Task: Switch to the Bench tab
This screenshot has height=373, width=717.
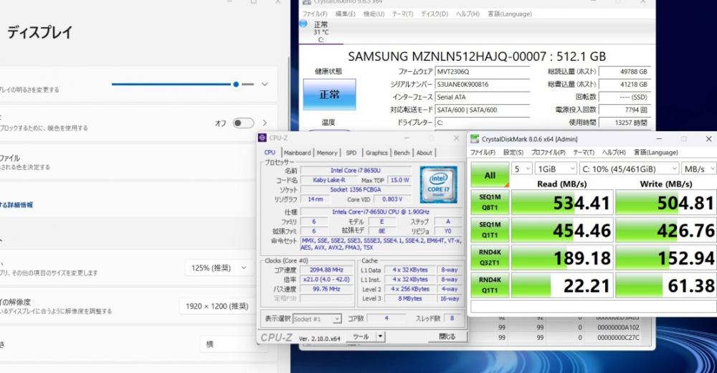Action: click(x=402, y=152)
